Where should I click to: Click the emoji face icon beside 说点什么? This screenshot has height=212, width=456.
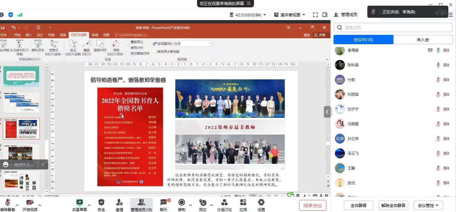tap(5, 164)
